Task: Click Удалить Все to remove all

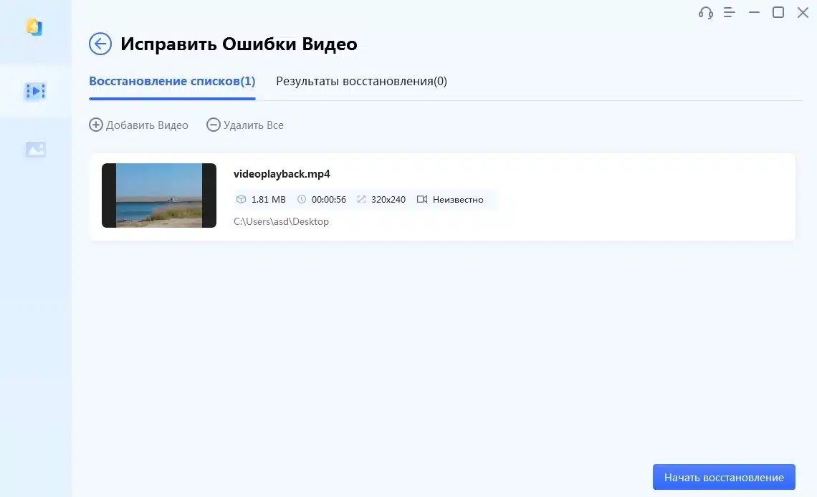Action: 245,125
